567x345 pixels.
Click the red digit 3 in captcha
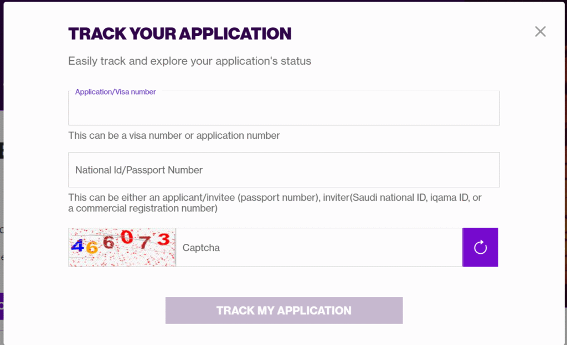(163, 239)
